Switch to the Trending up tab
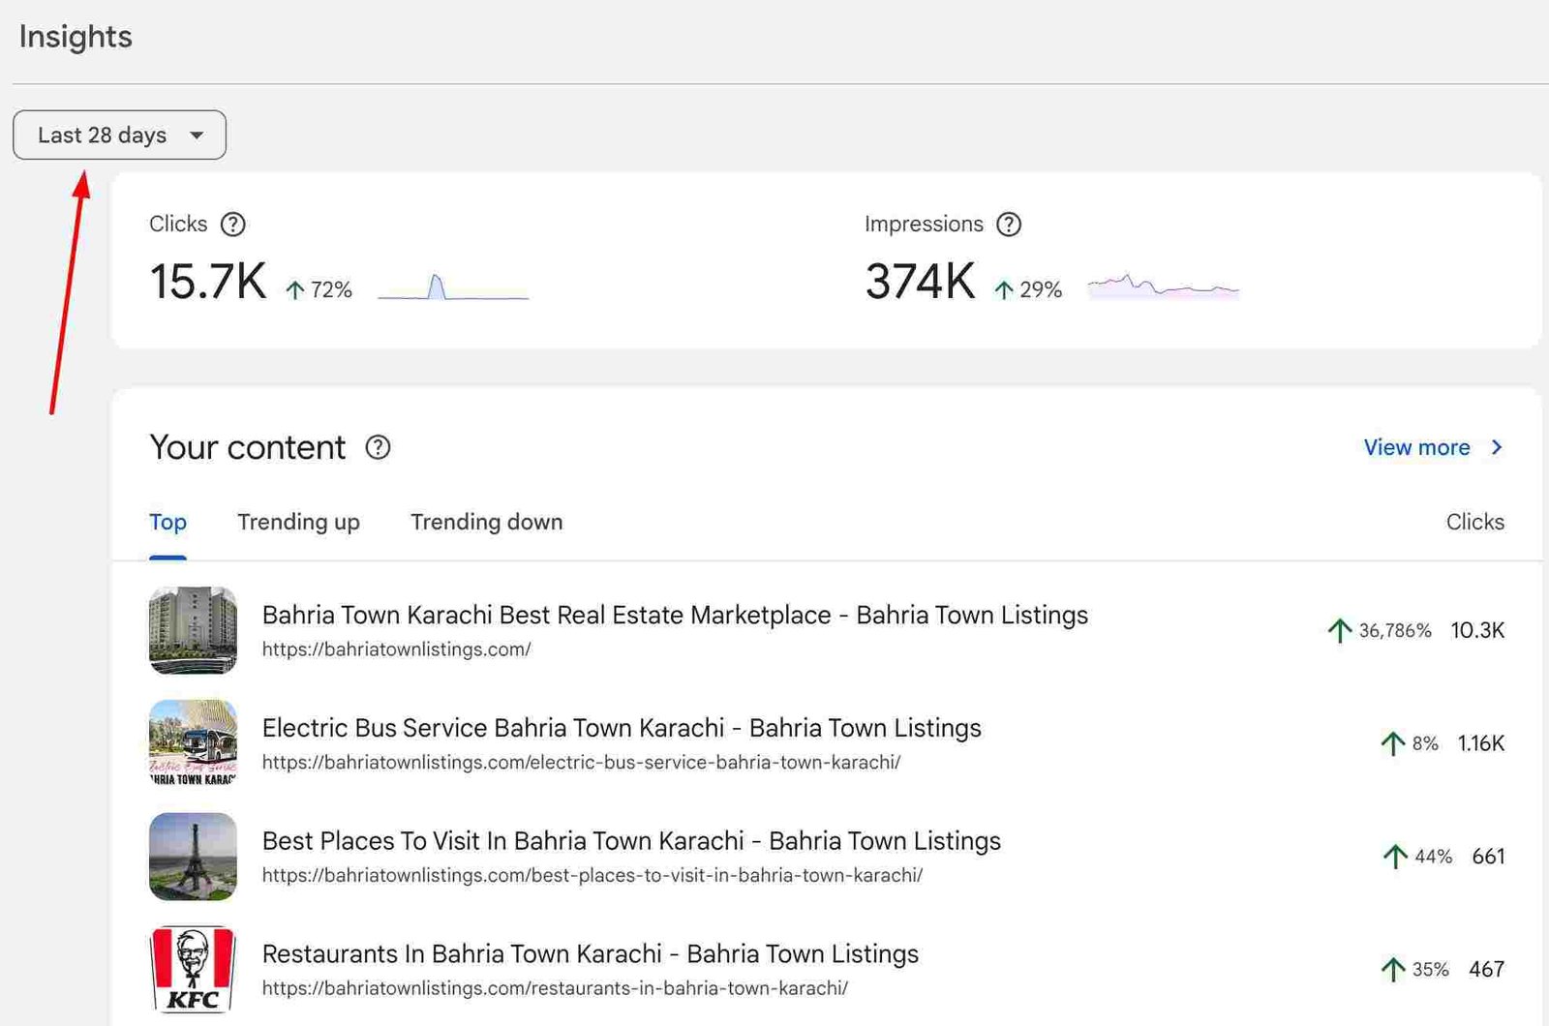 (298, 522)
